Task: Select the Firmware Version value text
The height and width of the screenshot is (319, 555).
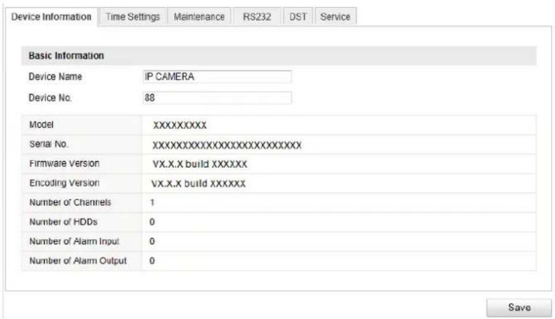Action: 199,164
